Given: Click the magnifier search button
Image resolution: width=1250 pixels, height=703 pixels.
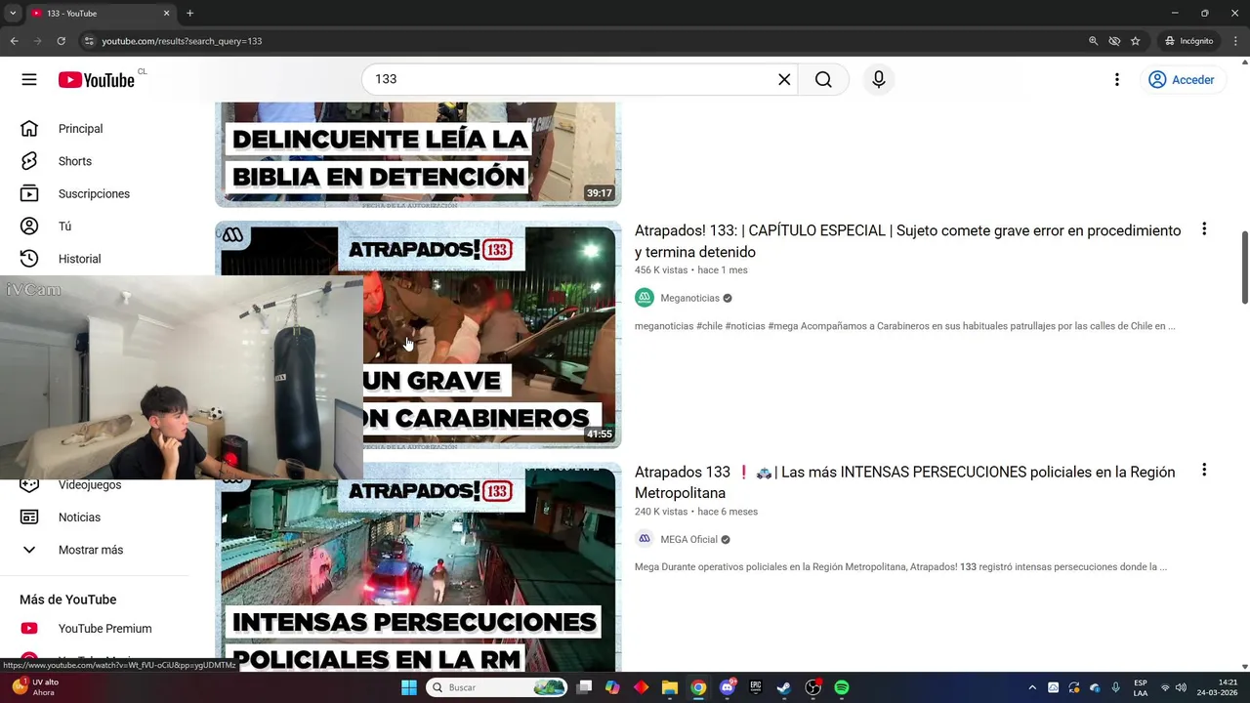Looking at the screenshot, I should click(x=823, y=79).
